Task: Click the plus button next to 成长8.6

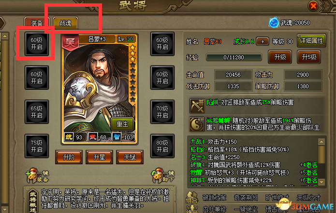Action: pos(263,41)
